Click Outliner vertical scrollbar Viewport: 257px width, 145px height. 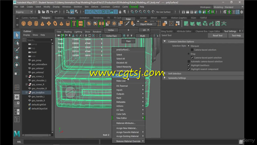(x=52, y=88)
